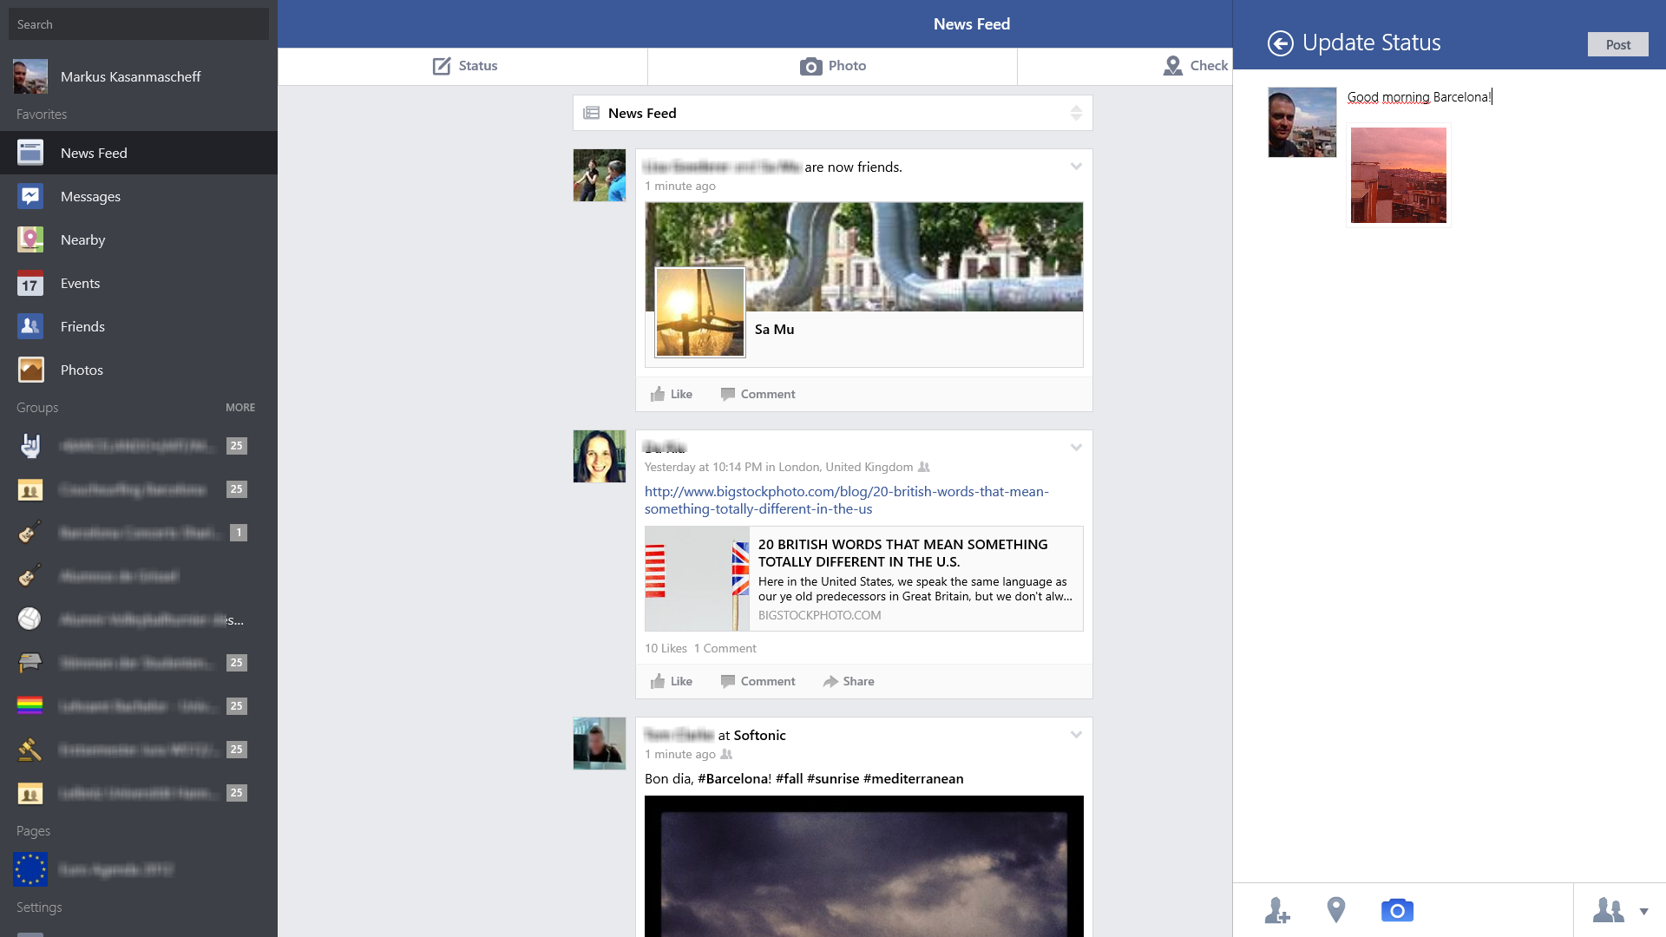The image size is (1666, 937).
Task: Open options chevron on the friendship story
Action: coord(1076,167)
